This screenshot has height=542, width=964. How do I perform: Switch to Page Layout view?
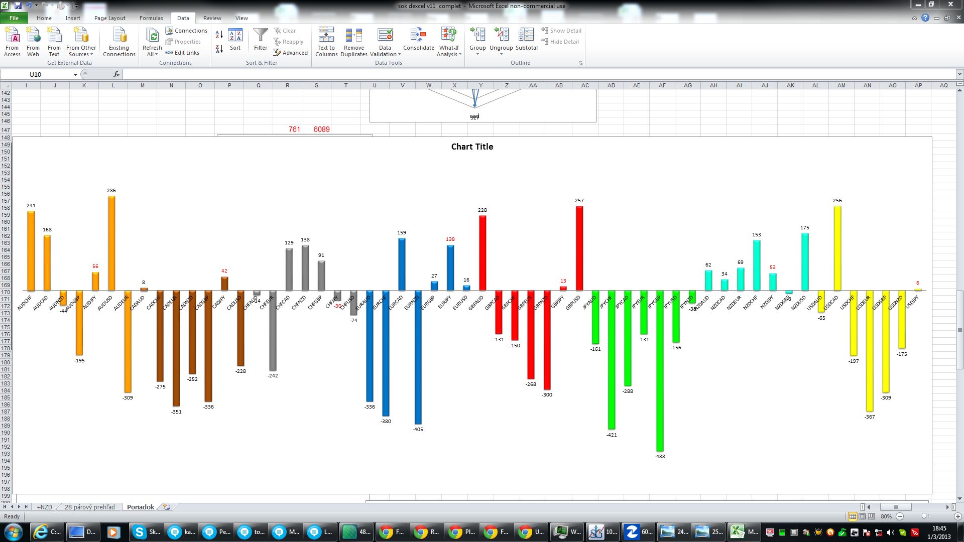point(862,516)
